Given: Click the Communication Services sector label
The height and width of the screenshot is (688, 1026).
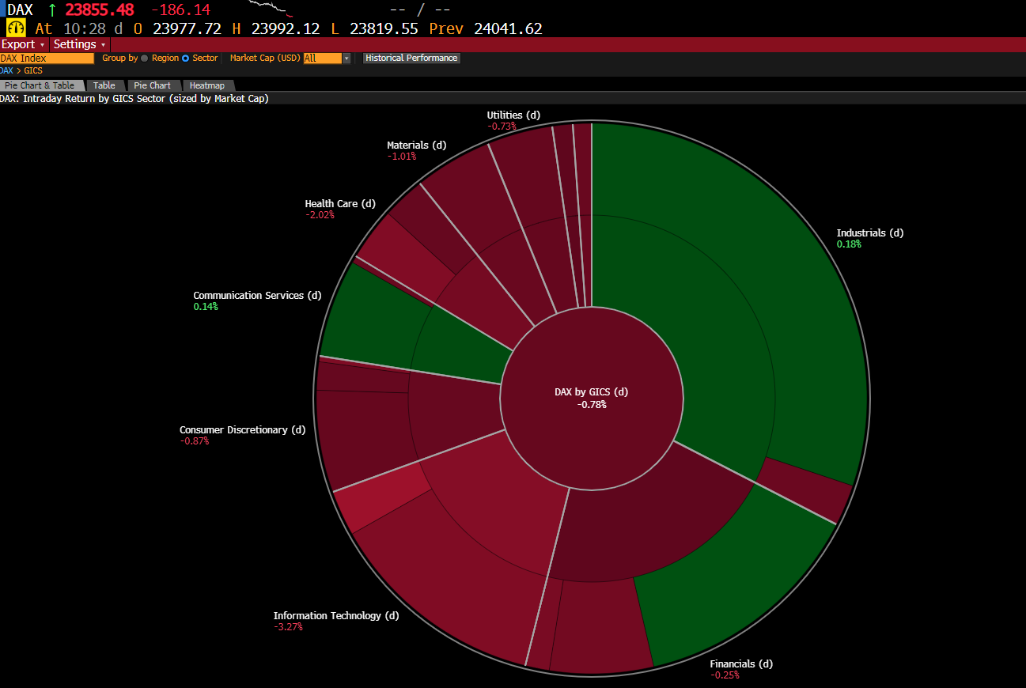Looking at the screenshot, I should (x=257, y=296).
